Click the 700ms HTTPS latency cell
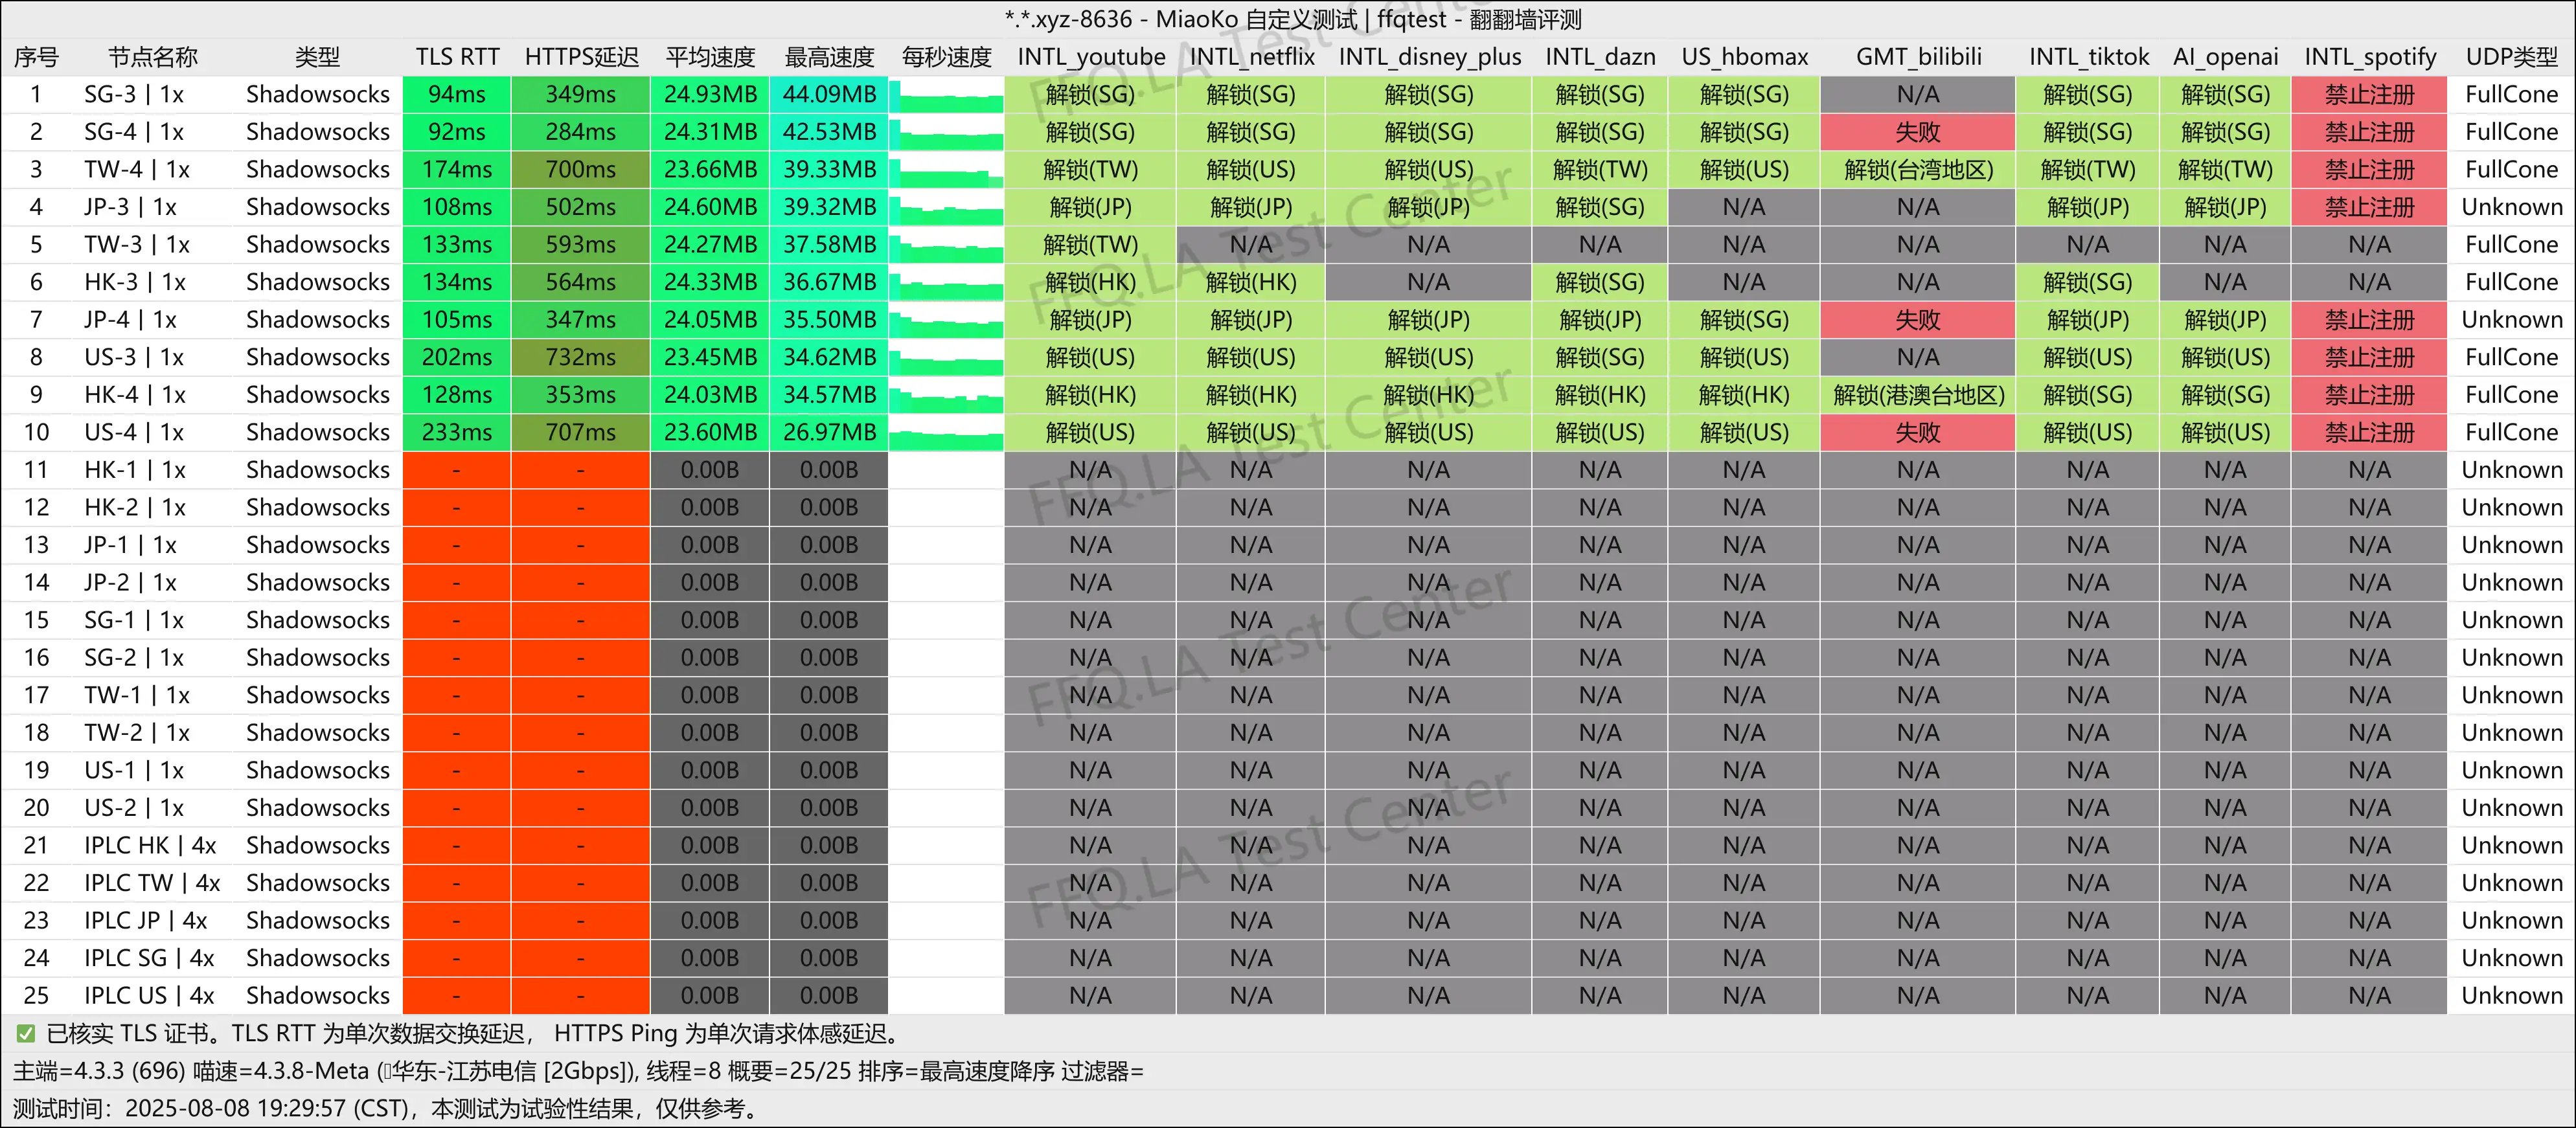The width and height of the screenshot is (2576, 1128). [581, 169]
